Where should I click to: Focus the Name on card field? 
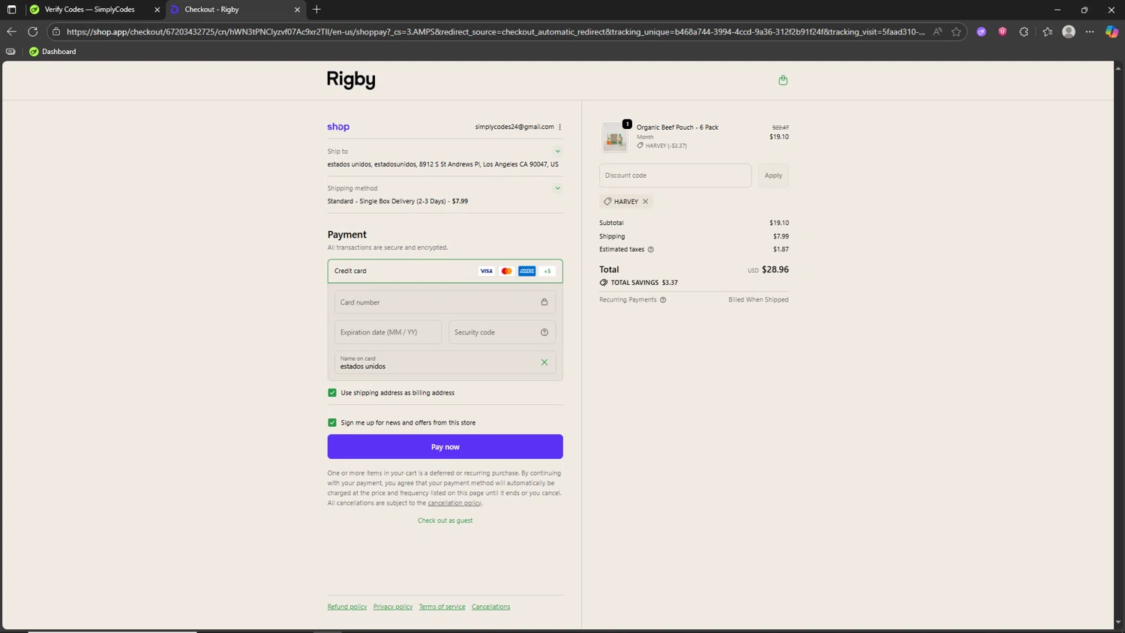point(445,362)
